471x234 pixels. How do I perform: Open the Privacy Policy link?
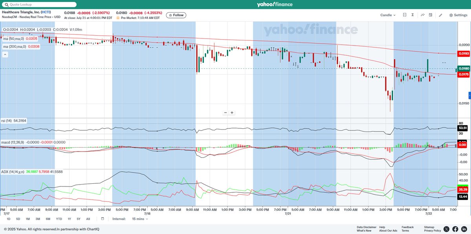tap(433, 230)
